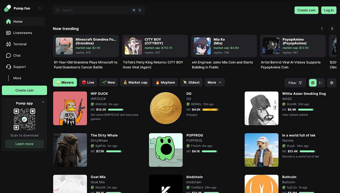Image resolution: width=340 pixels, height=193 pixels.
Task: Open DG gold coin image
Action: (x=166, y=108)
